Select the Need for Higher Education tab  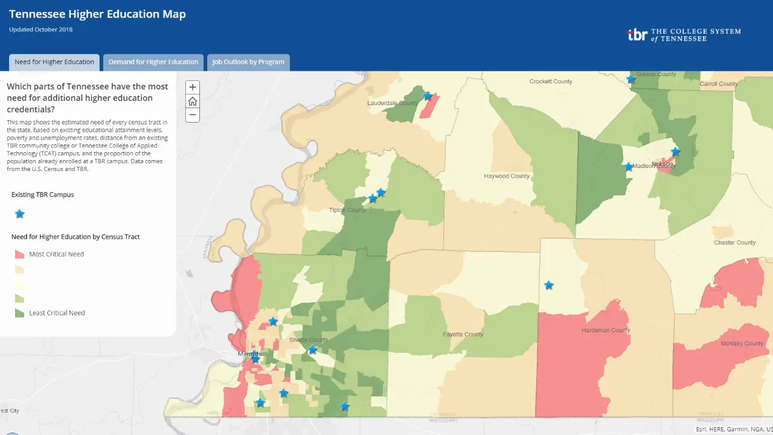pyautogui.click(x=54, y=62)
